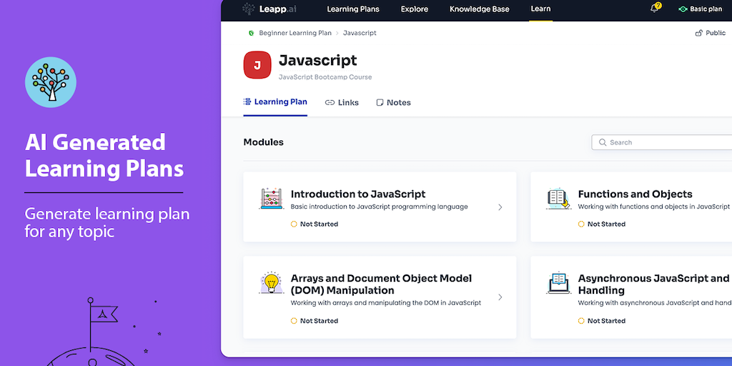Open the Basic plan account menu
Viewport: 732px width, 366px height.
701,9
